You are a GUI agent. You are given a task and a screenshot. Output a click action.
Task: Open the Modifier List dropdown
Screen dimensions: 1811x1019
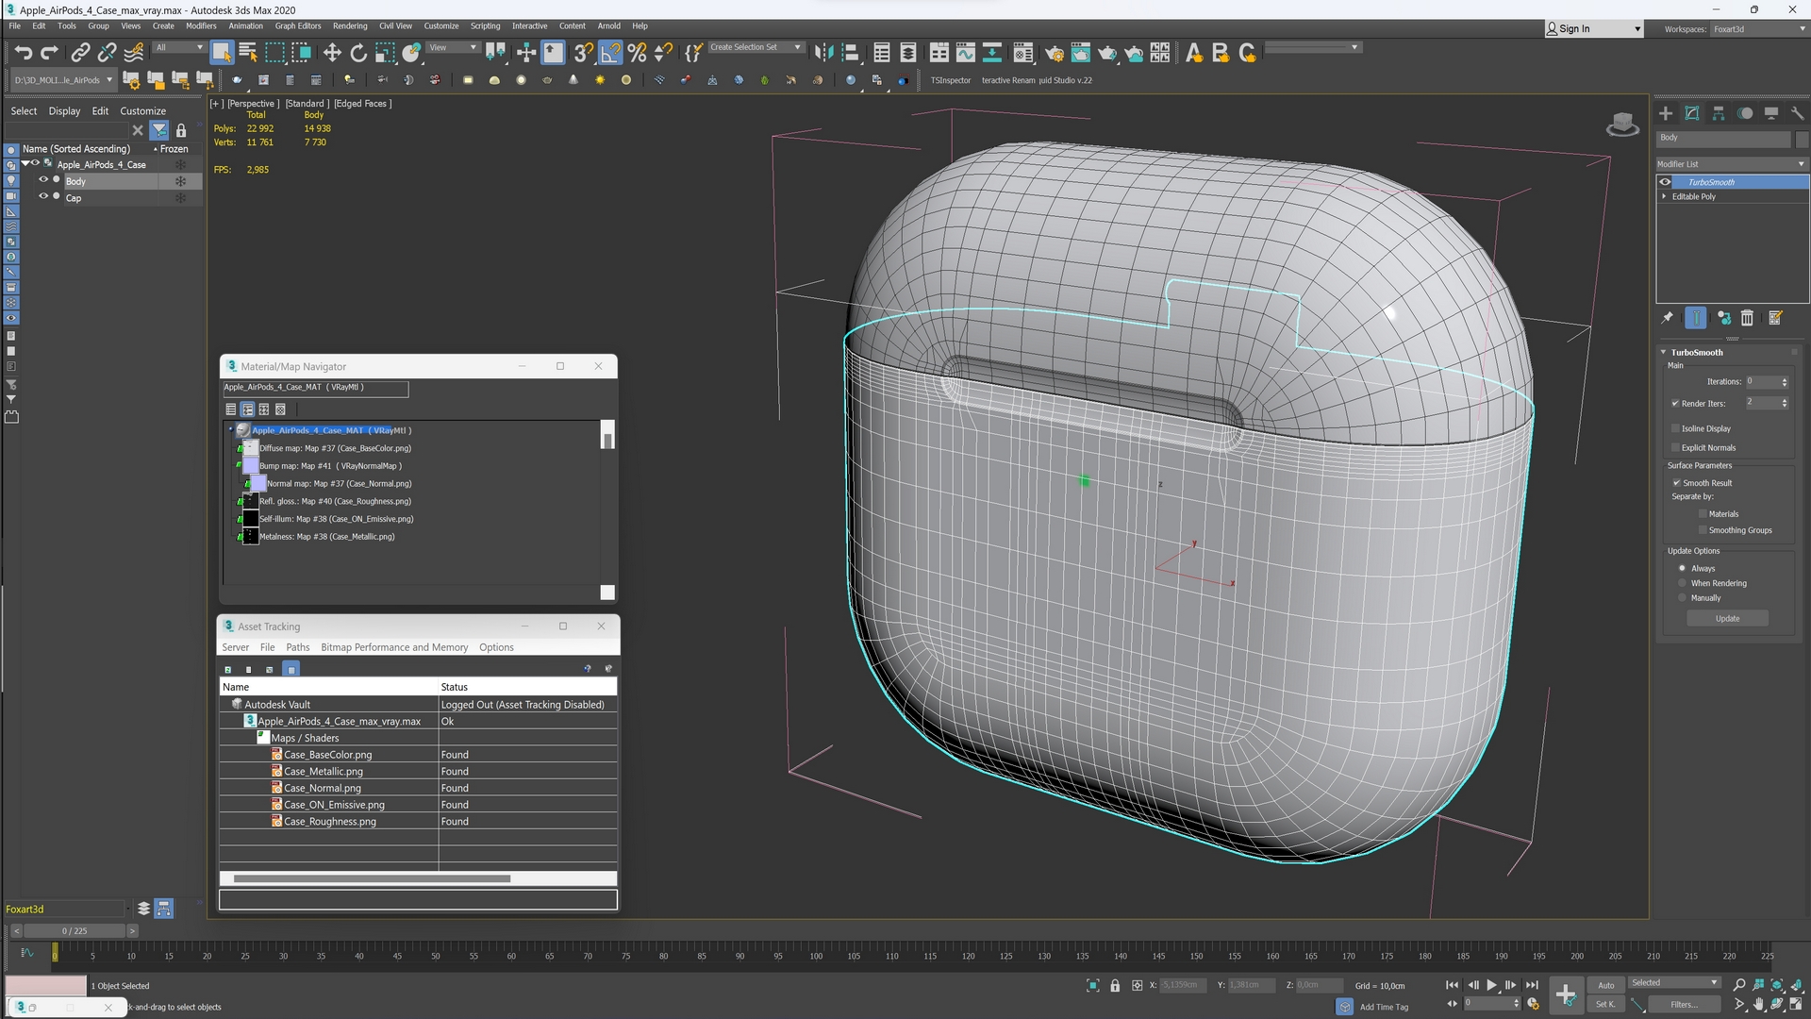click(x=1732, y=164)
